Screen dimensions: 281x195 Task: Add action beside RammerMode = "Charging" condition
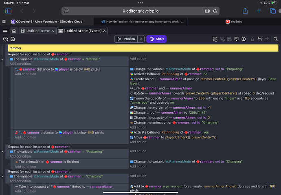138,175
